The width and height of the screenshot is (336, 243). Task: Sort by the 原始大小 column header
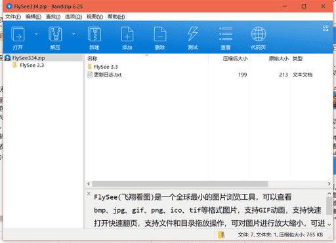[279, 58]
